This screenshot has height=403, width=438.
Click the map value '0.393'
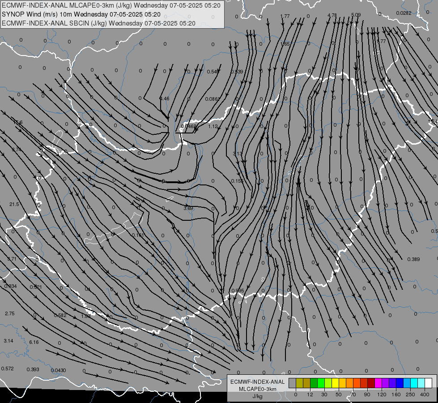[33, 369]
